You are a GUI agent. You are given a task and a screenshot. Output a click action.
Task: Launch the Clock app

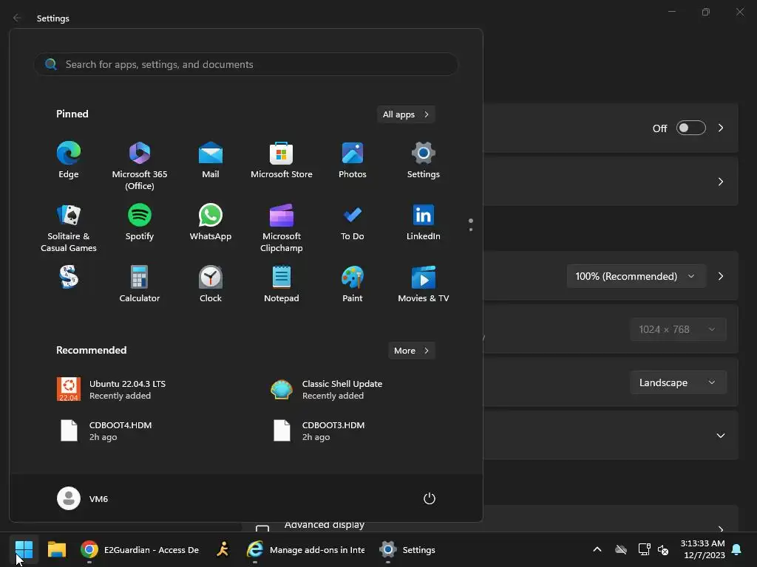tap(211, 284)
